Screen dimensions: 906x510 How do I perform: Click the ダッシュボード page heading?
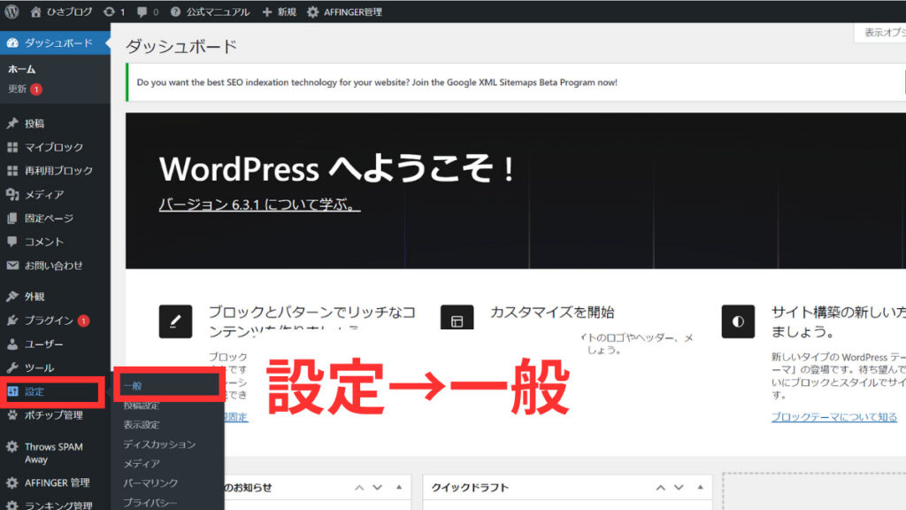point(181,46)
